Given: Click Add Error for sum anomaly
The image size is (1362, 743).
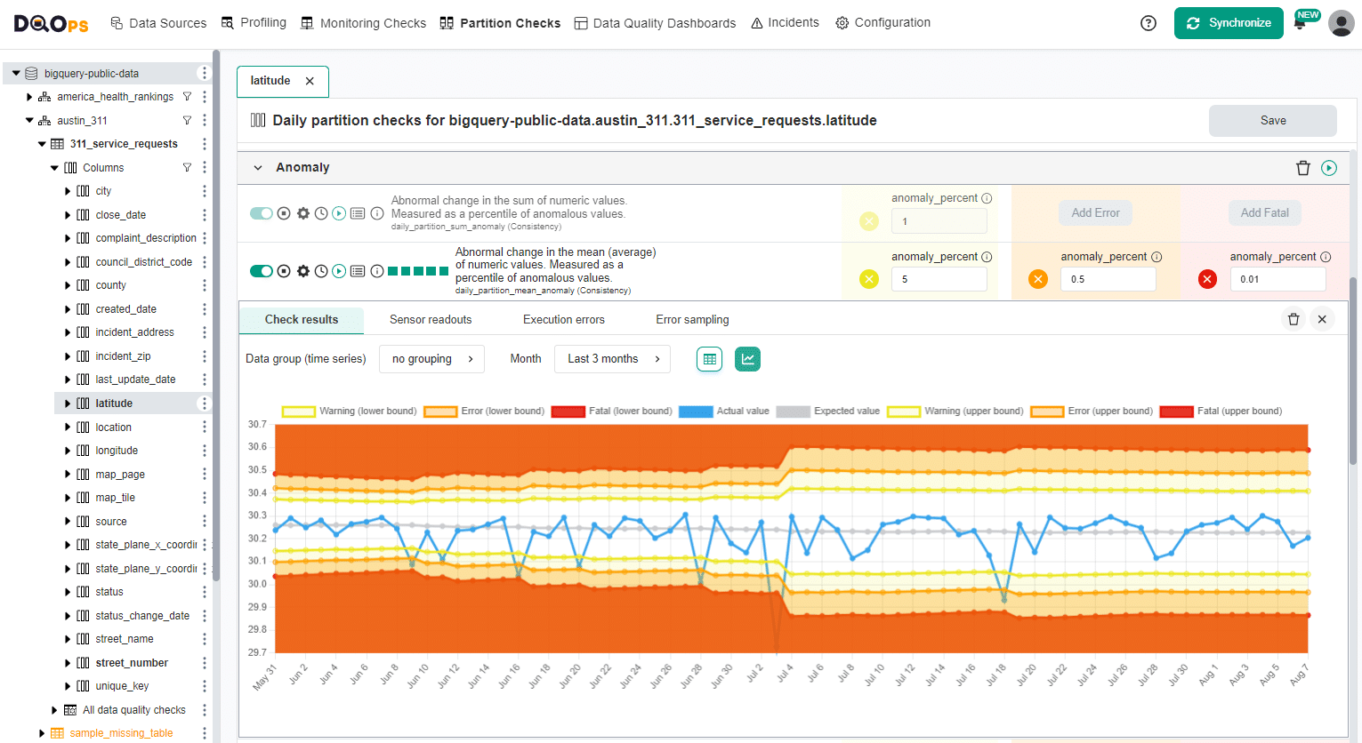Looking at the screenshot, I should [1095, 213].
